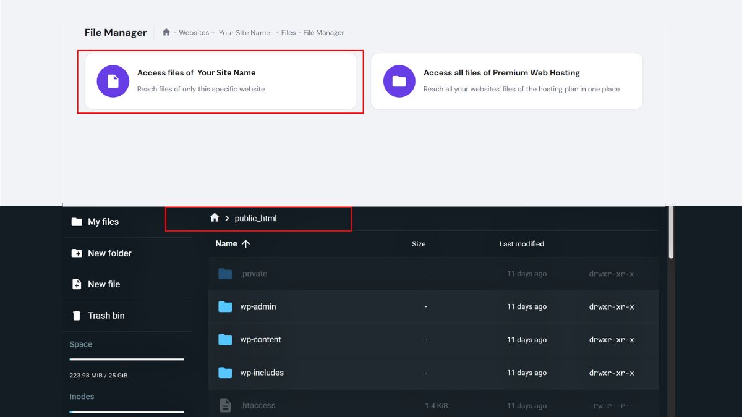Select the My files sidebar icon

pyautogui.click(x=76, y=221)
